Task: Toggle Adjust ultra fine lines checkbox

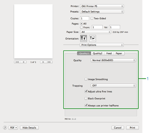Action: point(86,91)
